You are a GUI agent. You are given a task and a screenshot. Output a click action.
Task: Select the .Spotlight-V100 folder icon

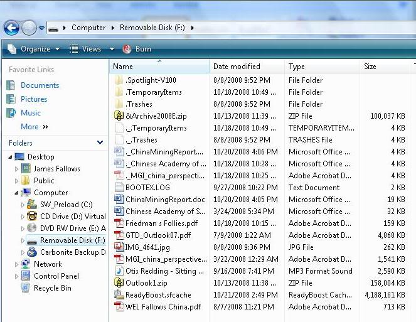point(119,80)
